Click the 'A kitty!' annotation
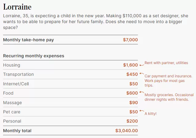 pyautogui.click(x=151, y=114)
